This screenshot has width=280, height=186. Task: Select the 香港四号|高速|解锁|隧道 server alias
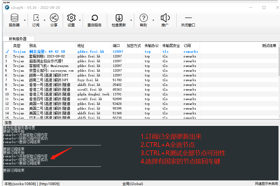coord(50,99)
